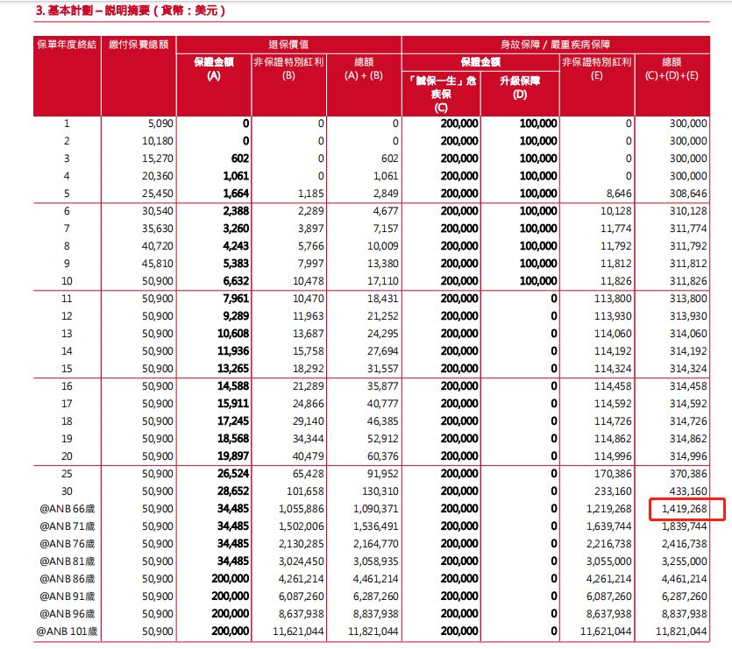The width and height of the screenshot is (732, 649).
Task: Select guaranteed amount 18,568 in year 19
Action: 233,439
